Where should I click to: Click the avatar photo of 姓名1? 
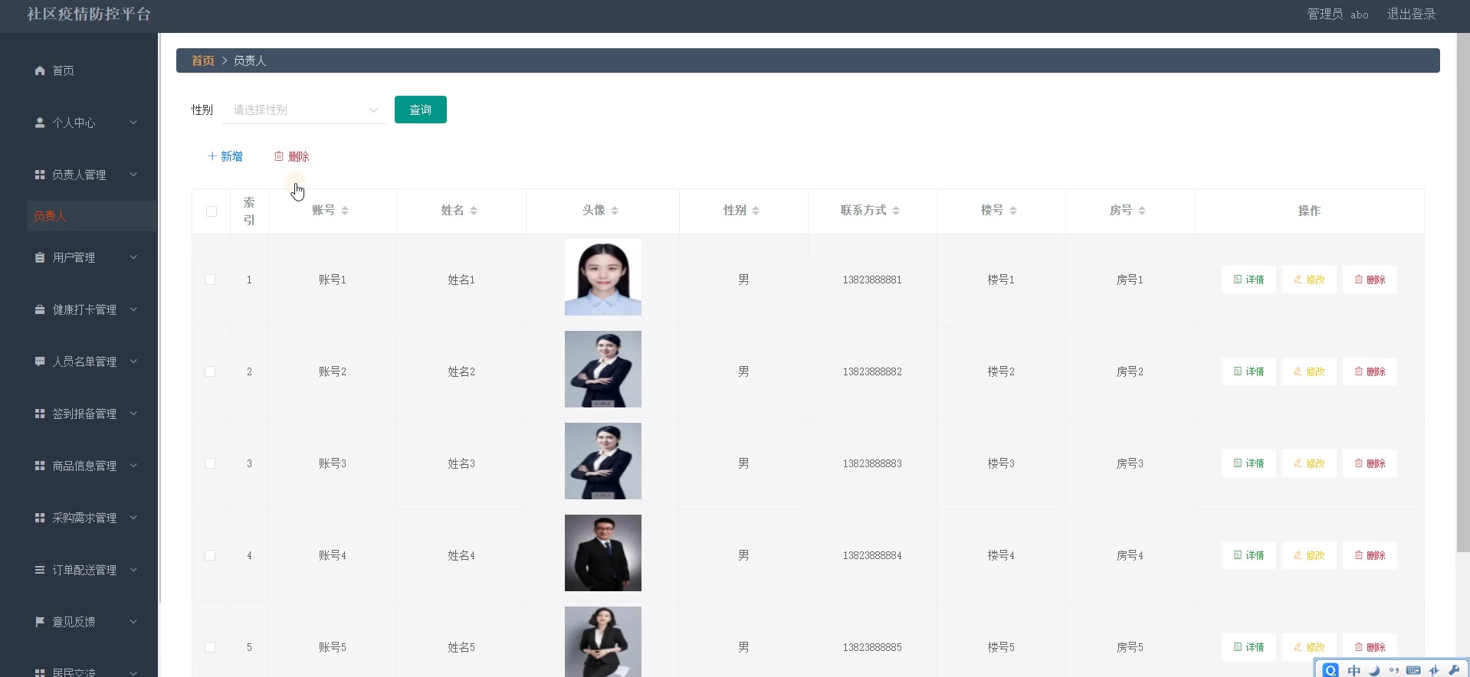603,277
